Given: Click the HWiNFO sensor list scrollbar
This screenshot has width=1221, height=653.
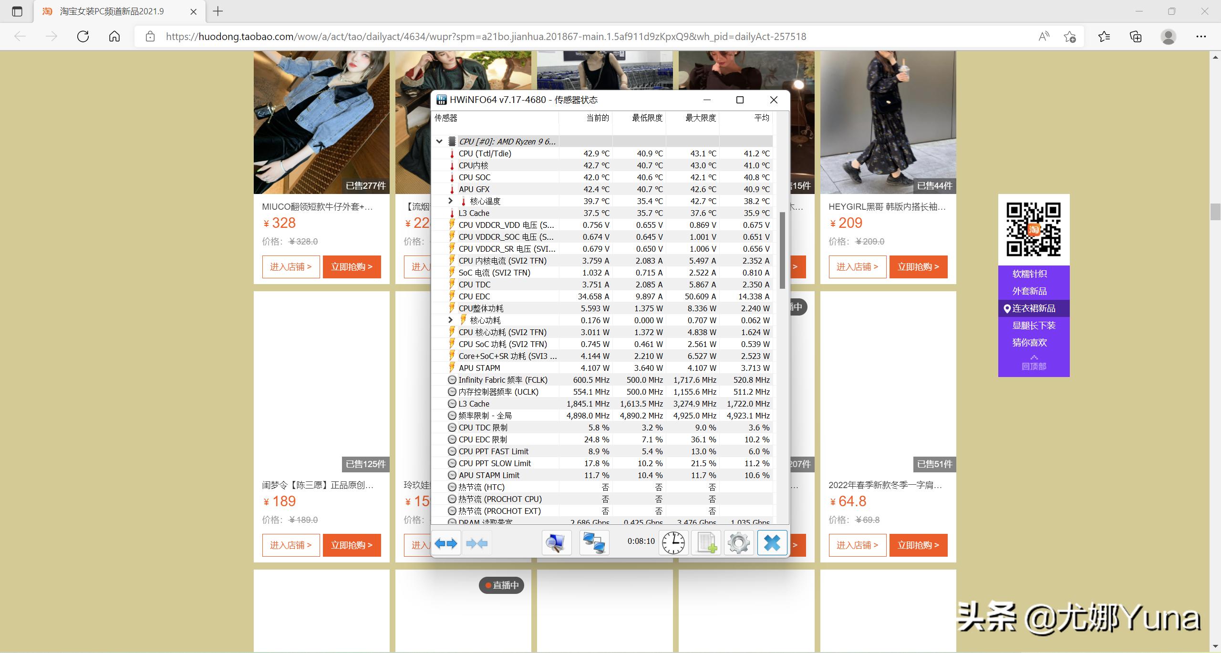Looking at the screenshot, I should [782, 250].
